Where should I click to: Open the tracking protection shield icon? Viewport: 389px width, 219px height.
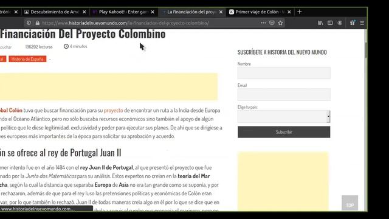29,23
